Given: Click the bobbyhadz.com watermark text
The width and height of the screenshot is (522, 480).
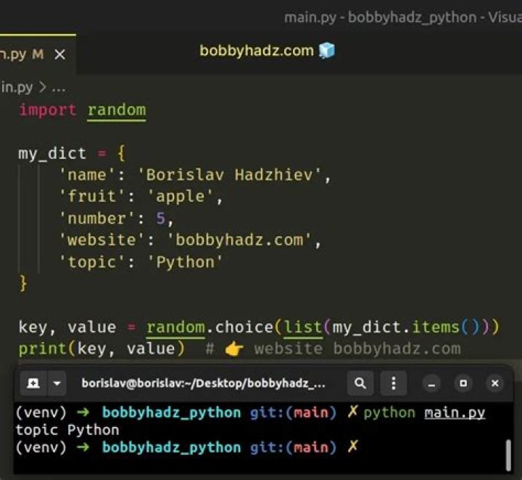Looking at the screenshot, I should [256, 51].
